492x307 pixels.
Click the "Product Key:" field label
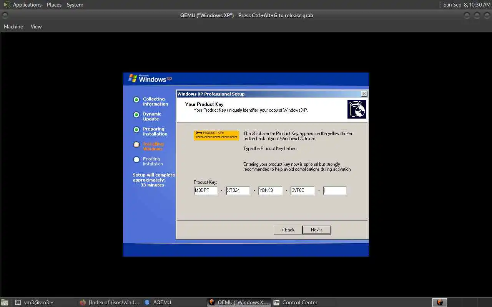click(205, 182)
